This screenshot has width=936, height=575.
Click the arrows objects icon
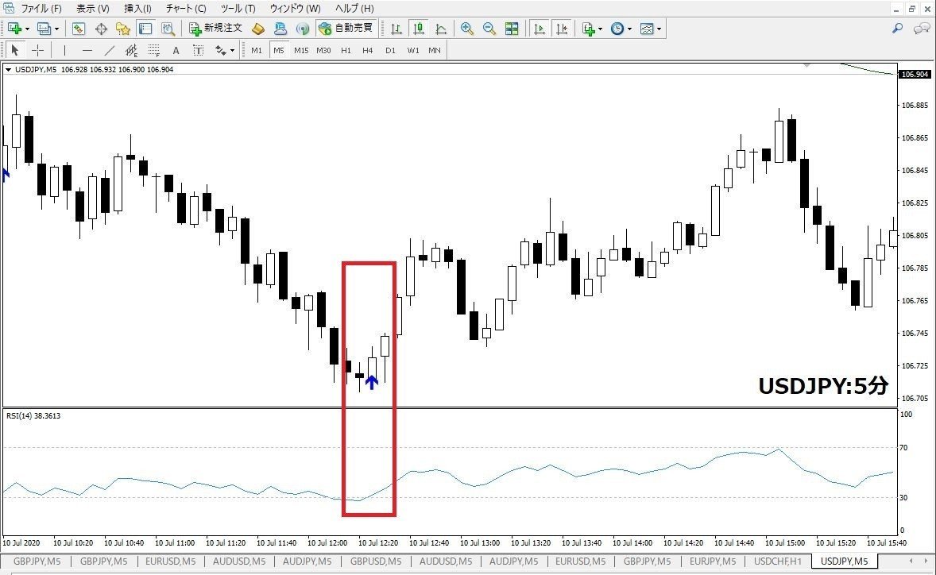(220, 50)
